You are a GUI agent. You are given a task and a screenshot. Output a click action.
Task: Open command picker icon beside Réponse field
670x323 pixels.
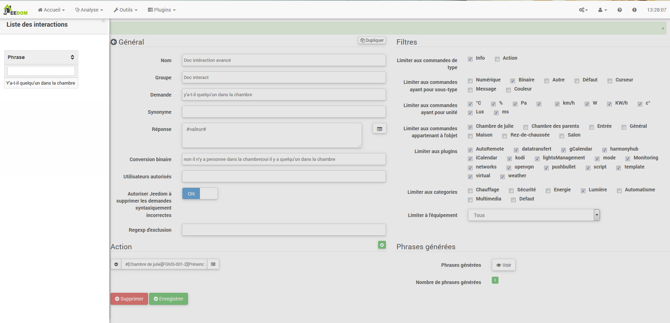pos(379,129)
